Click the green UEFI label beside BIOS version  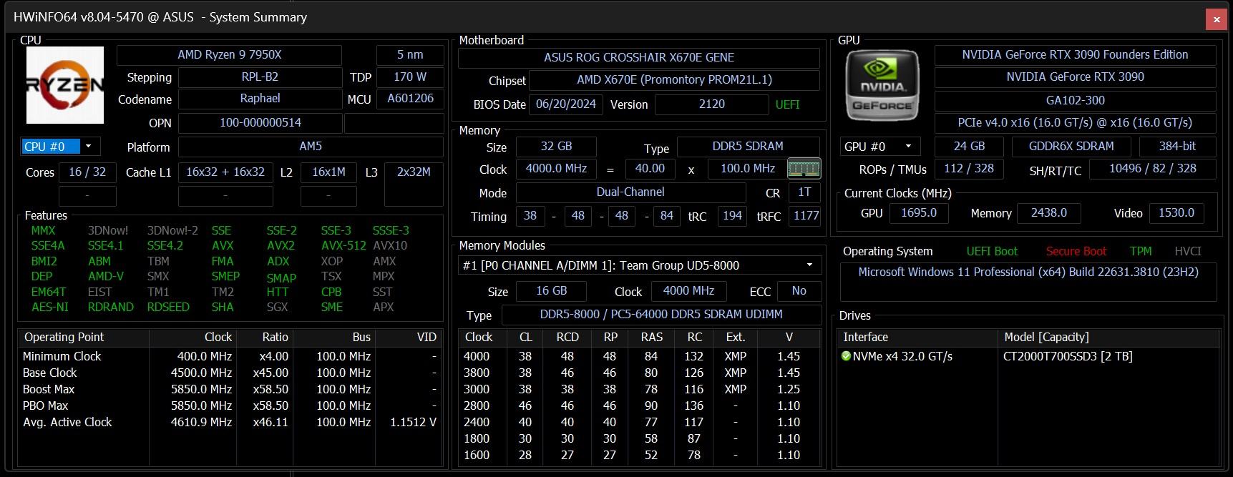point(787,104)
